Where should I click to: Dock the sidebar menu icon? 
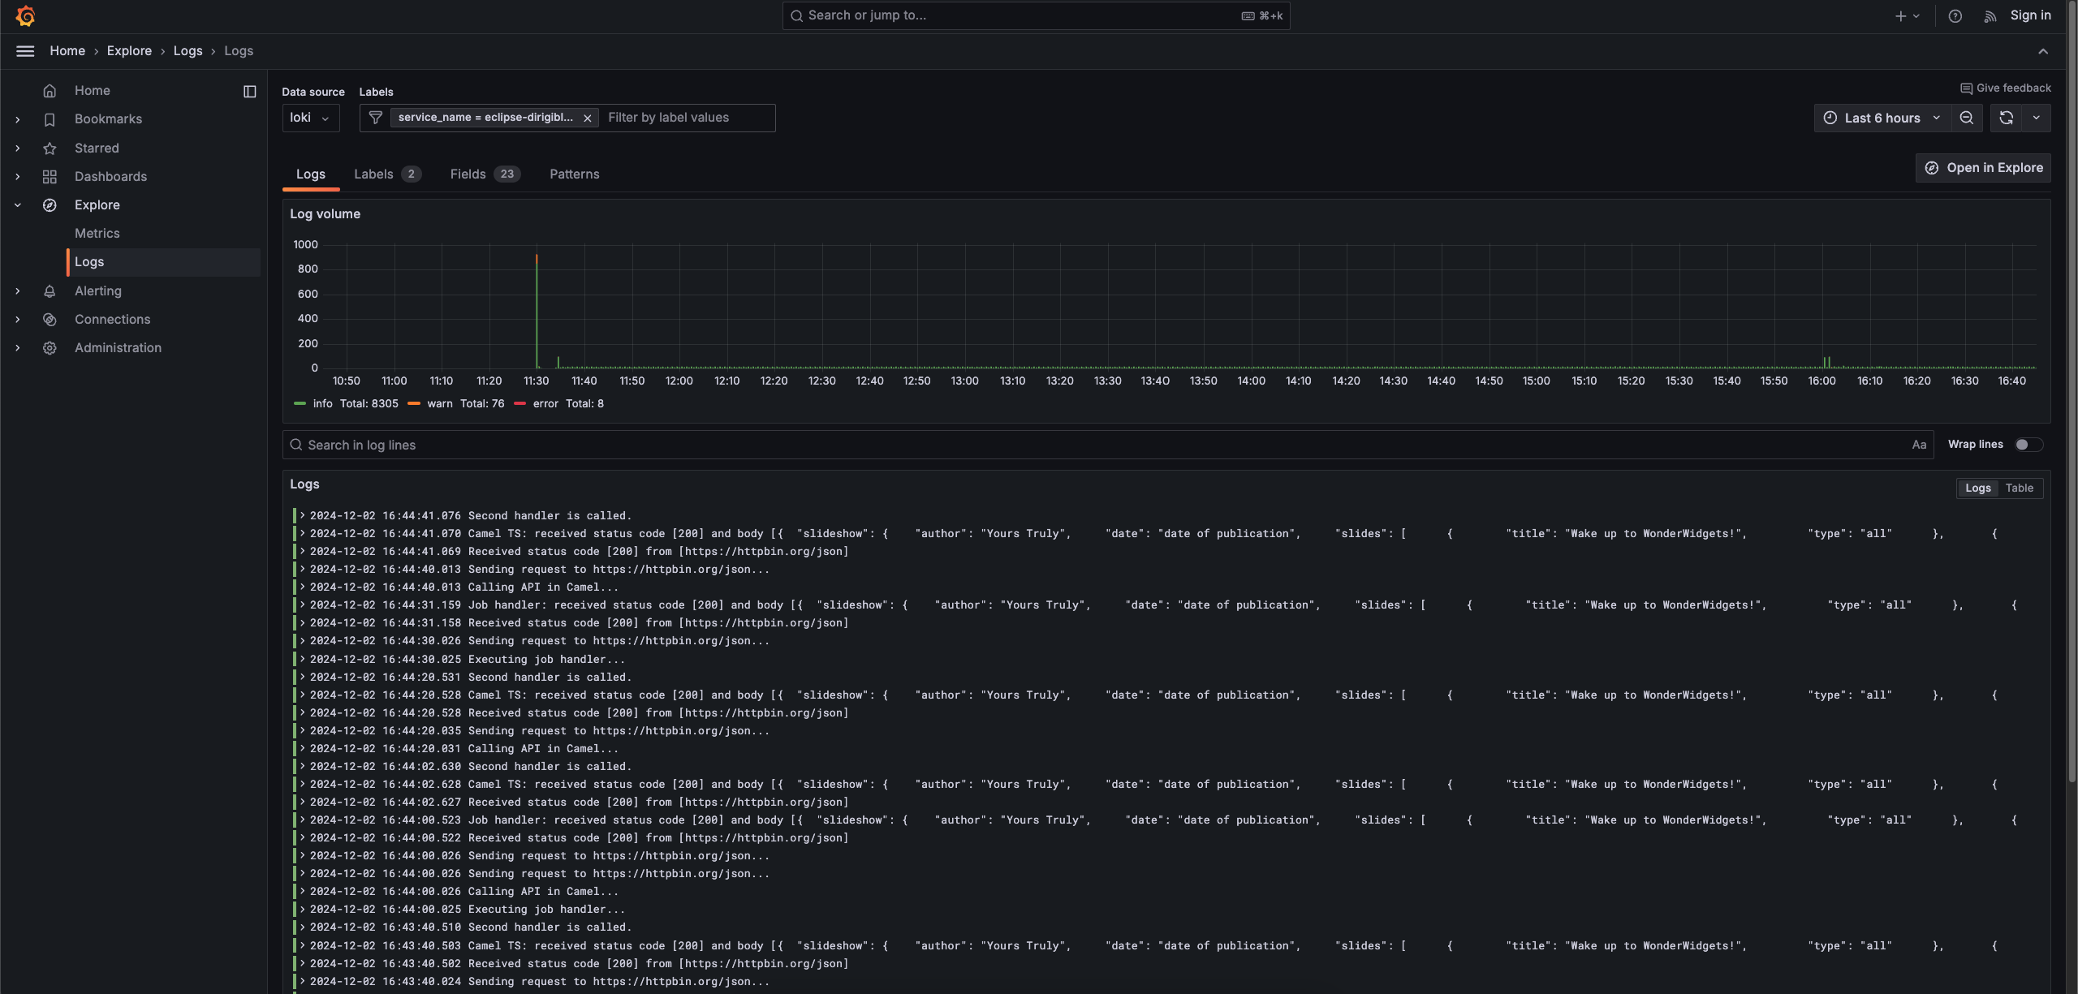[250, 92]
